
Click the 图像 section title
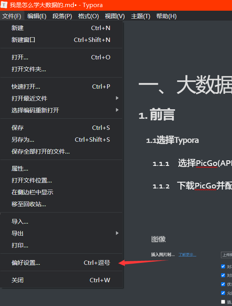click(x=158, y=239)
